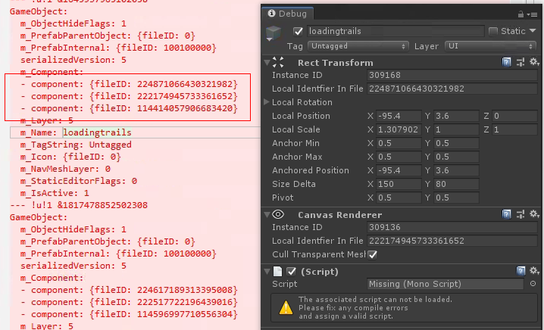Collapse the Rect Transform component
Viewport: 544px width, 330px height.
coord(266,63)
